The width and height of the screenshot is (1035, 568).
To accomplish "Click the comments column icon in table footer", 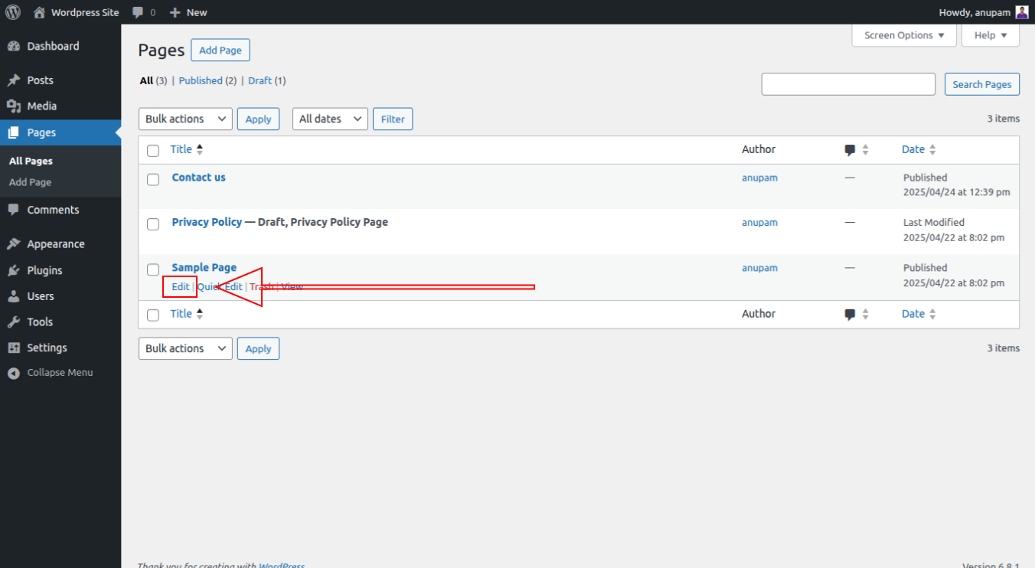I will pos(850,315).
